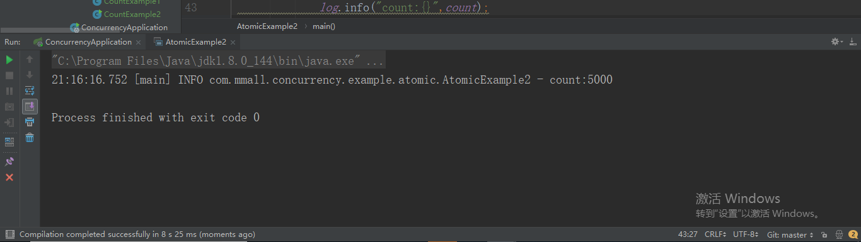Click the Up the Stack Trace arrow

pyautogui.click(x=30, y=60)
